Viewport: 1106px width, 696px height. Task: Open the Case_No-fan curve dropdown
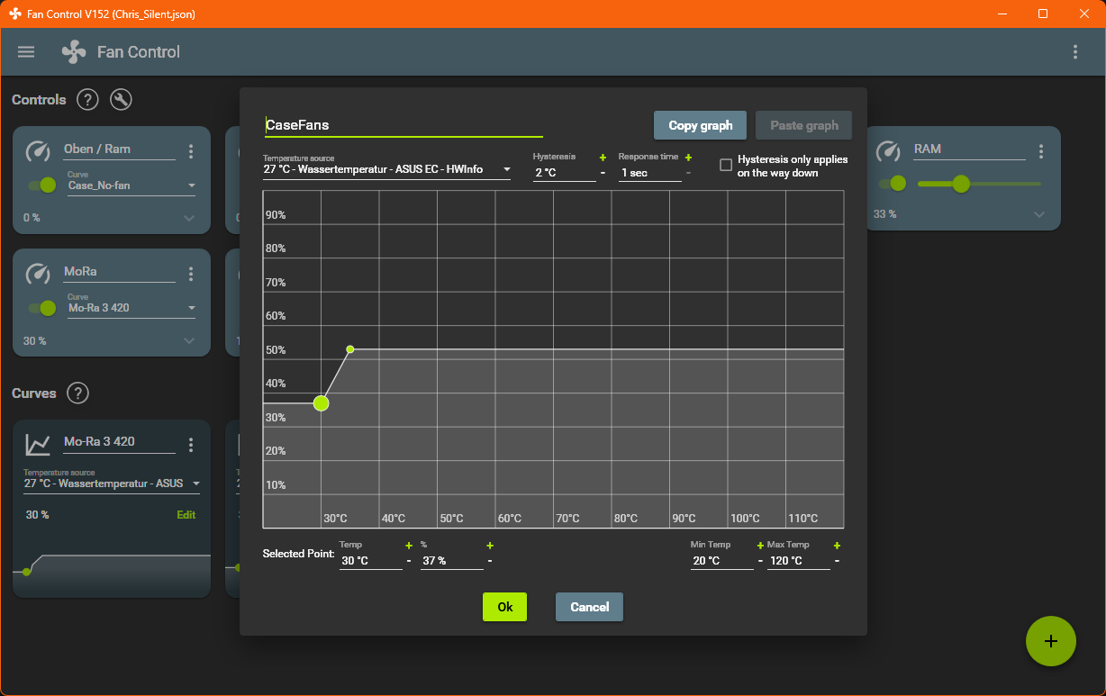(132, 185)
